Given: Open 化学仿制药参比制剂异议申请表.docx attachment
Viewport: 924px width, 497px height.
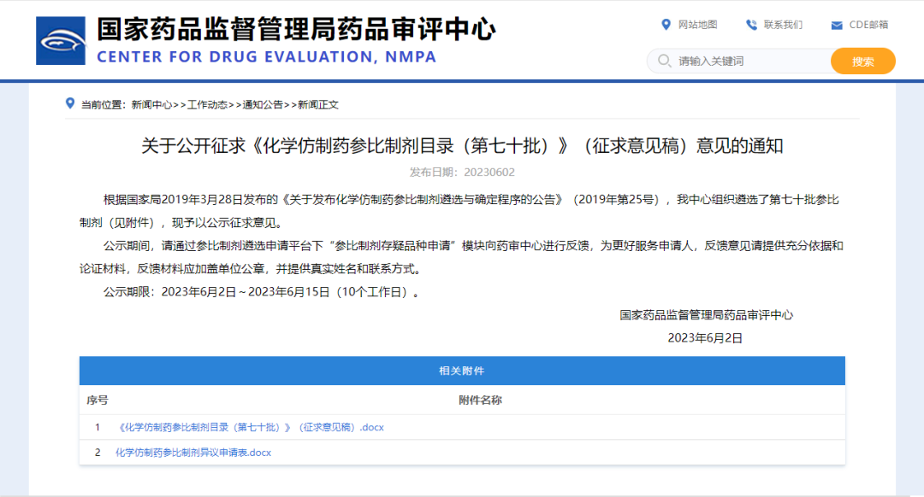Looking at the screenshot, I should [193, 453].
